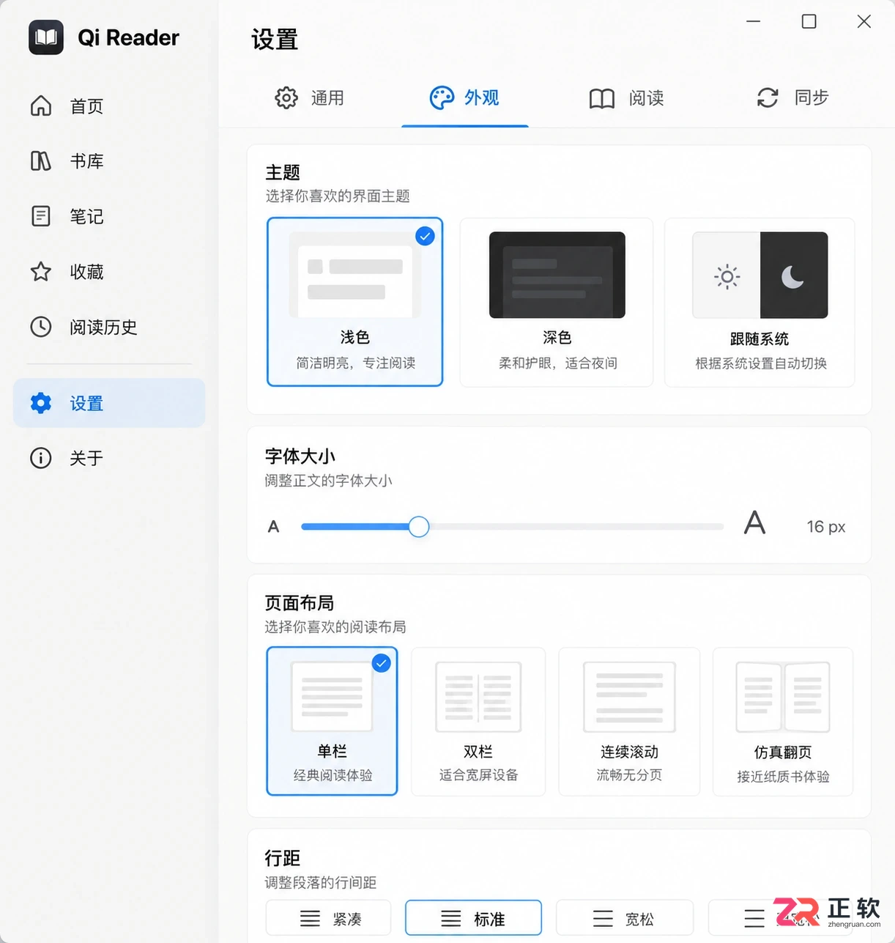Screen dimensions: 895x943
Task: Set line spacing to 宽松
Action: click(625, 918)
